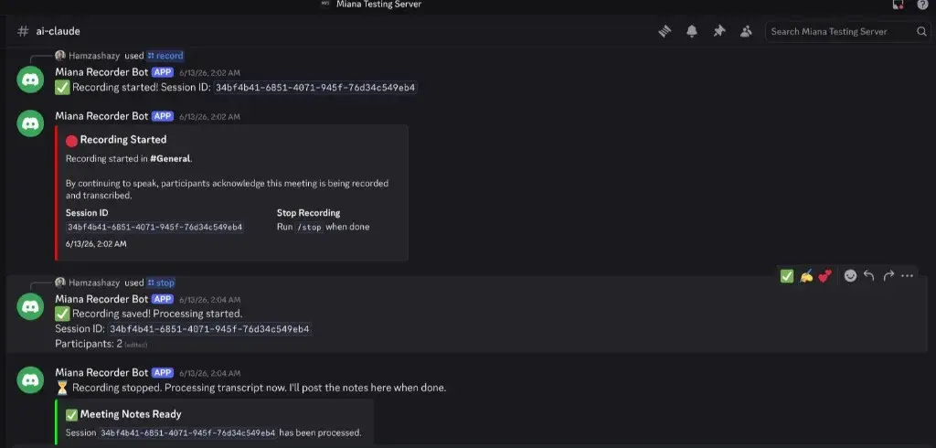Click Hamzashazy name above Recording saved message
The image size is (936, 448).
pos(94,283)
